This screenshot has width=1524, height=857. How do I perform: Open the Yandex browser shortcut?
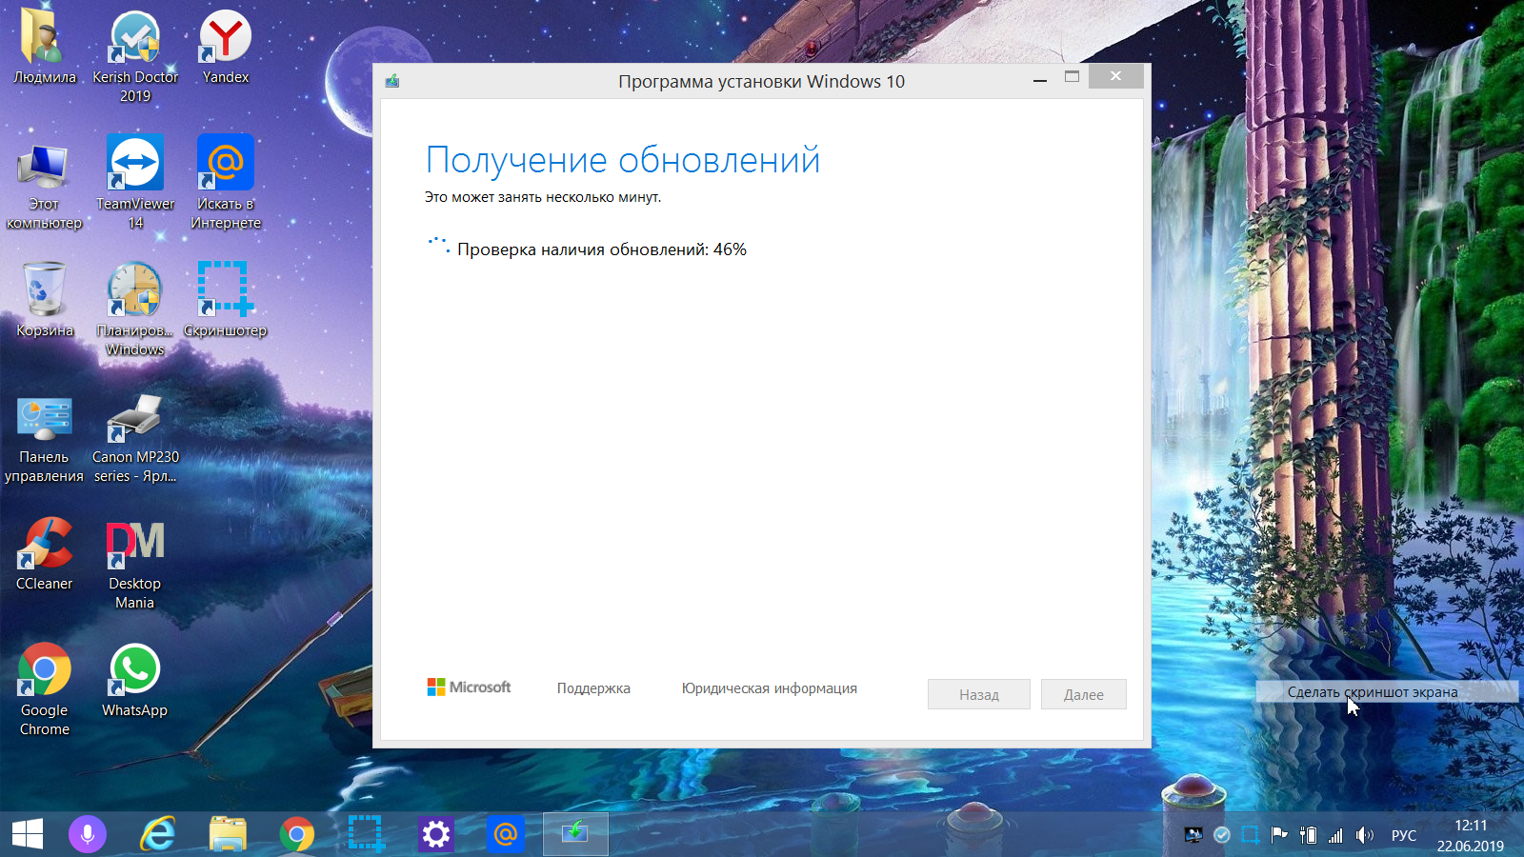226,46
